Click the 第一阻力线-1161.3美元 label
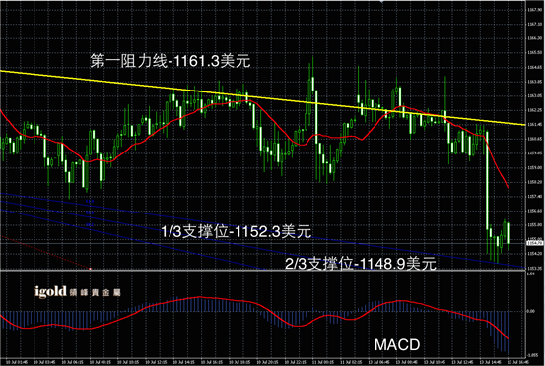 [x=170, y=61]
